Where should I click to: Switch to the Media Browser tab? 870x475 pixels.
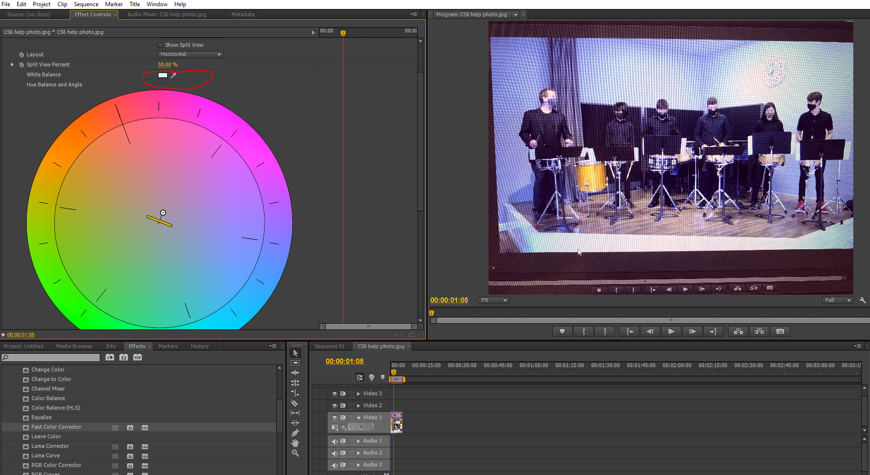(74, 347)
